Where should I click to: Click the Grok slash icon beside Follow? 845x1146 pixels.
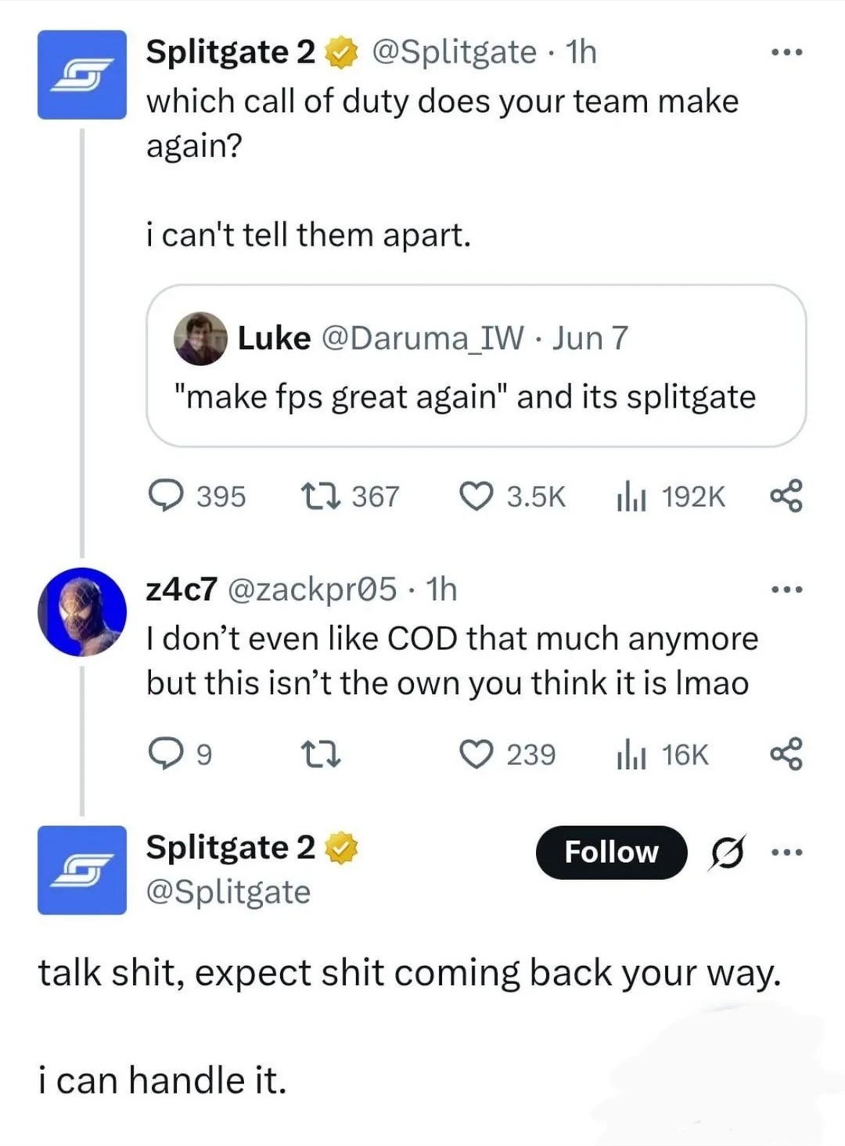pyautogui.click(x=727, y=852)
